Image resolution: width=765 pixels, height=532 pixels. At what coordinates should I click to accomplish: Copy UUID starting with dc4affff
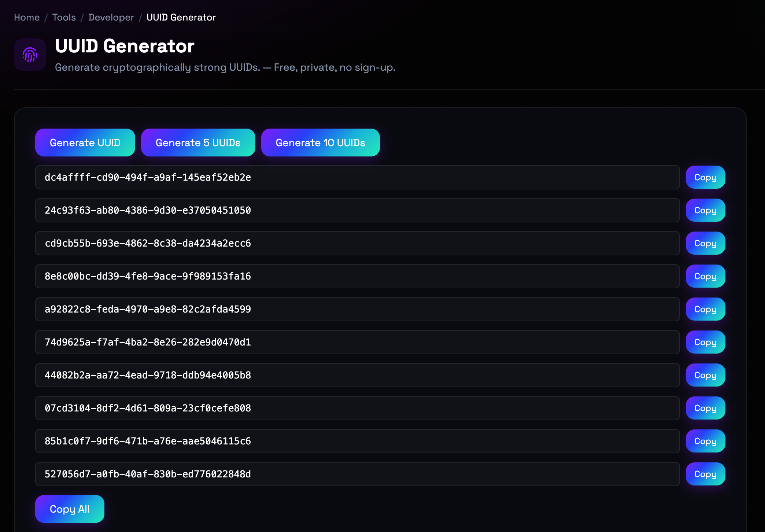click(705, 177)
